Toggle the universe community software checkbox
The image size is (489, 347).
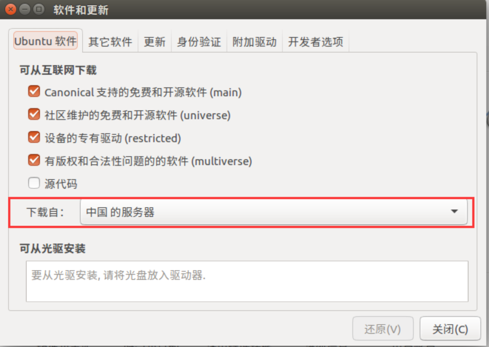(x=34, y=115)
